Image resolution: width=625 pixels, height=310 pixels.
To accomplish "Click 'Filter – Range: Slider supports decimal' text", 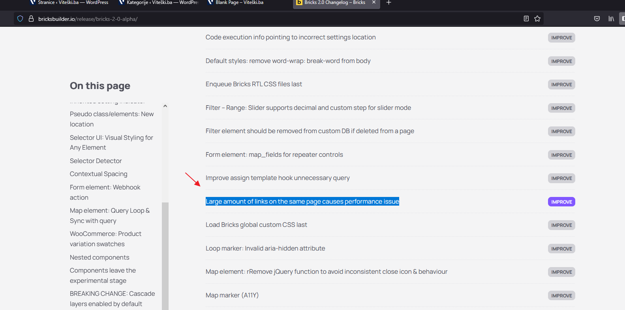I will (x=308, y=108).
